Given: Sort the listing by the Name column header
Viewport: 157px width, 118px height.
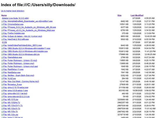Looking at the screenshot, I should click(4, 15).
